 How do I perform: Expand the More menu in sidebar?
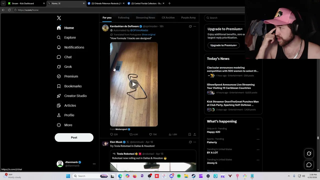(64, 125)
